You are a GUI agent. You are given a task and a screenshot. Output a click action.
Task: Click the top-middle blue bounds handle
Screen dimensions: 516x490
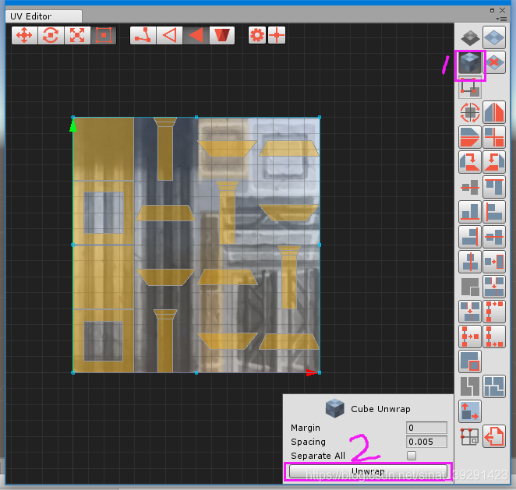[x=196, y=117]
